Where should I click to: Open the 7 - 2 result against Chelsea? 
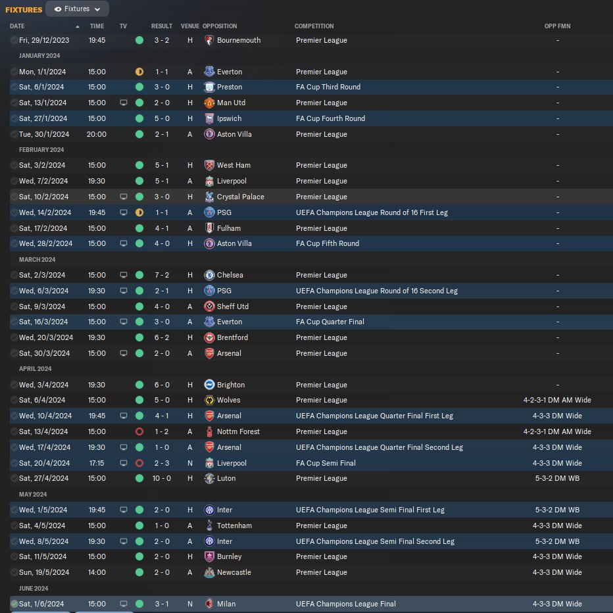tap(162, 275)
